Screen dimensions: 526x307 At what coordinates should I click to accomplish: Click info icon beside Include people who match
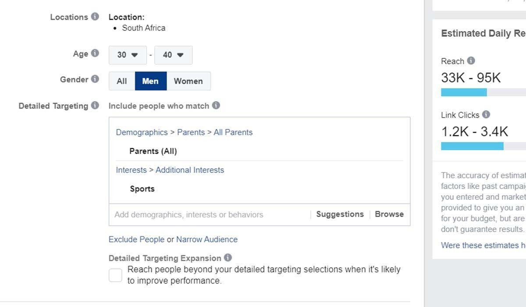[216, 106]
